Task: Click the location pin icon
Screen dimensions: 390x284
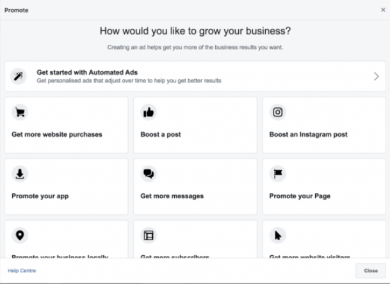Action: pyautogui.click(x=20, y=235)
